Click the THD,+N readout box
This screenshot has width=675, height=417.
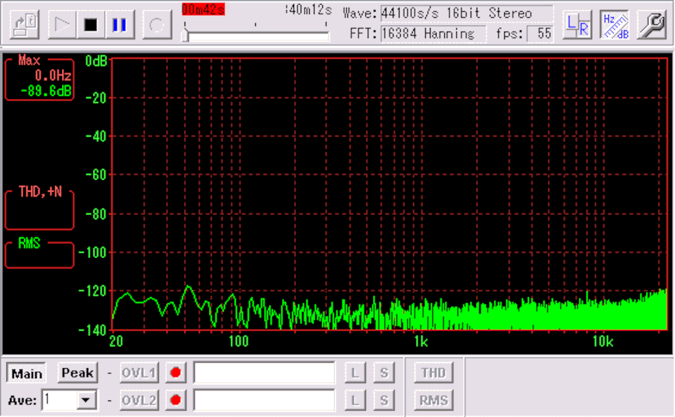pos(40,210)
